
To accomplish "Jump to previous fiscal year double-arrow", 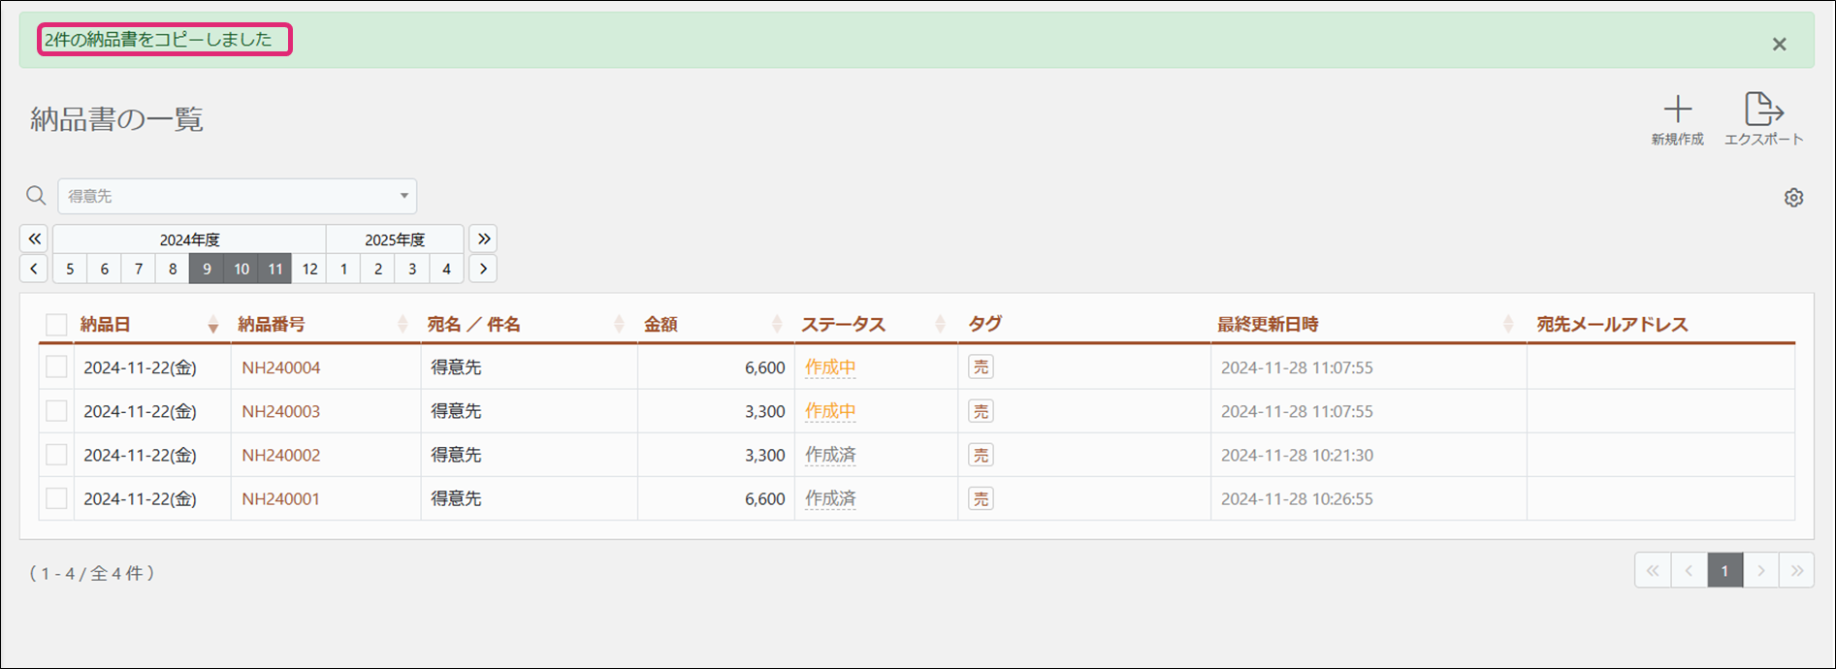I will [x=34, y=239].
